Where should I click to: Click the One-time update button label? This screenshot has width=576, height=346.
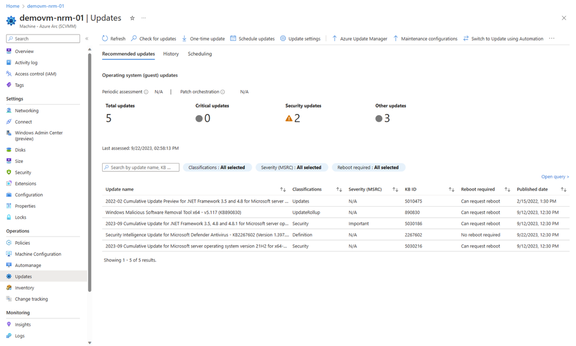click(x=207, y=39)
